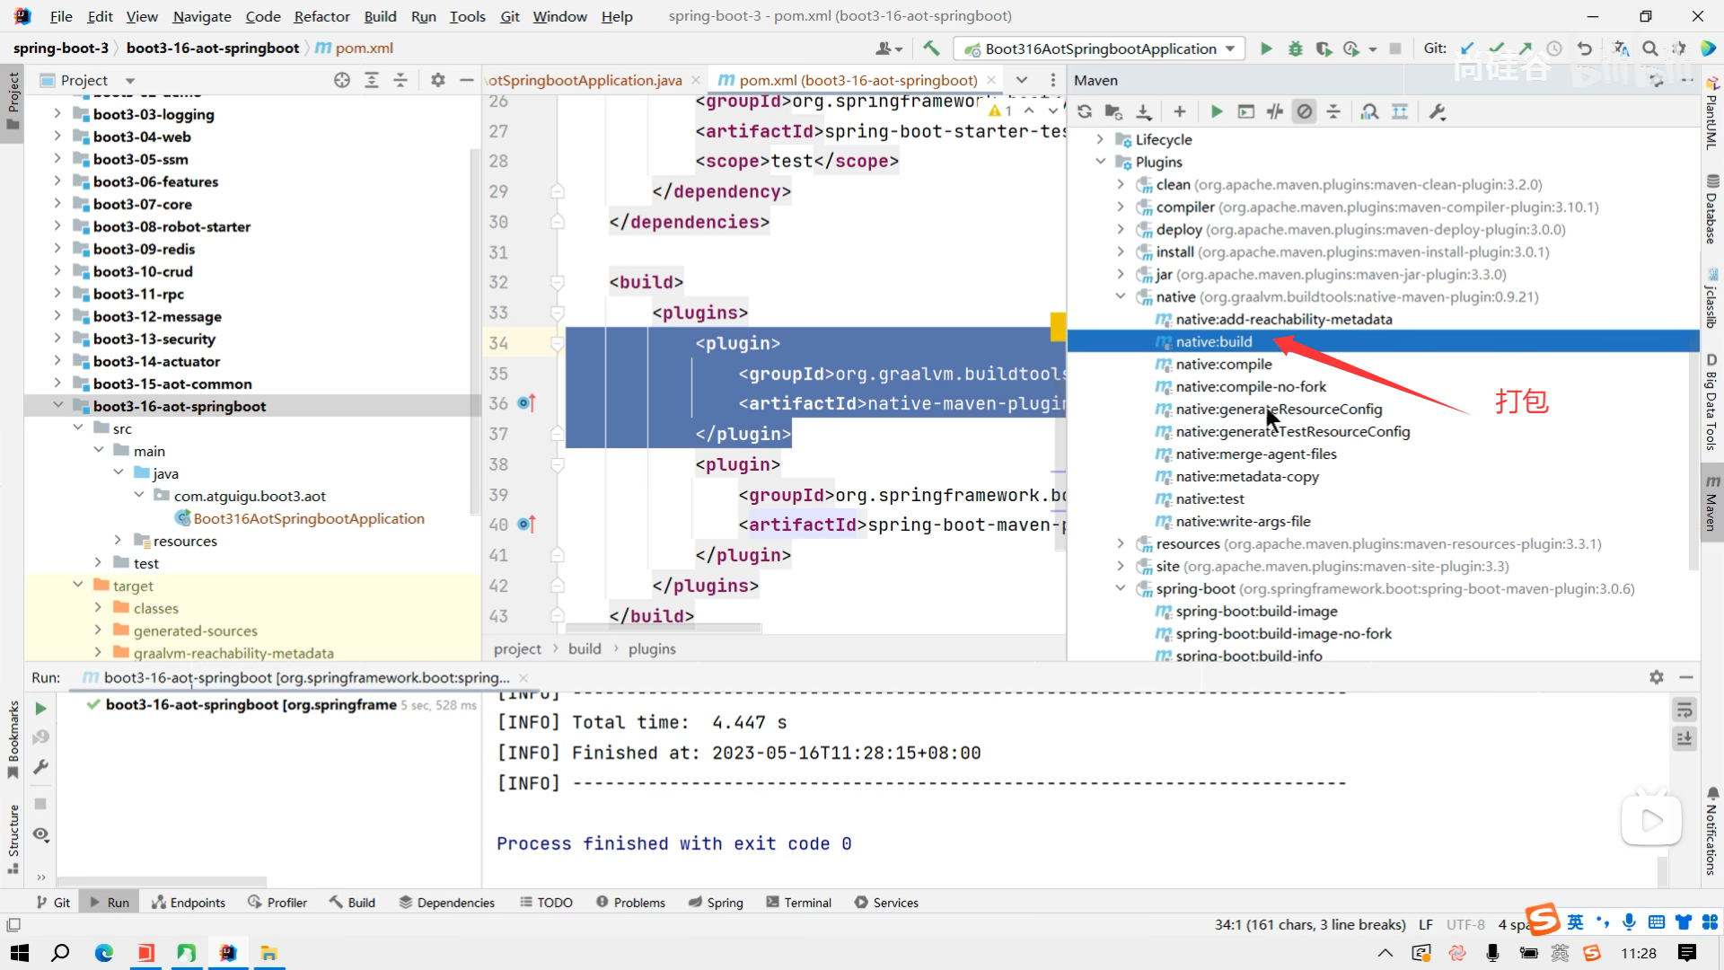
Task: Toggle Maven offline mode
Action: point(1275,112)
